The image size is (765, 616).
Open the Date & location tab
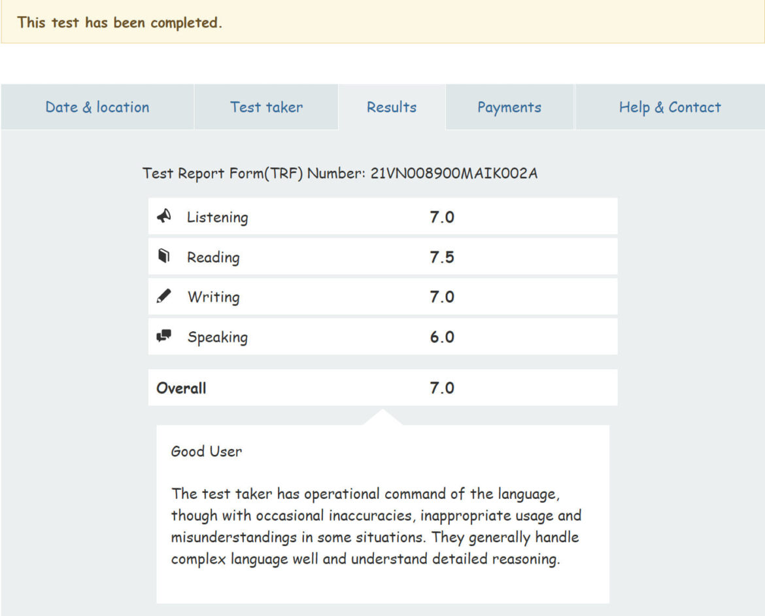[97, 107]
